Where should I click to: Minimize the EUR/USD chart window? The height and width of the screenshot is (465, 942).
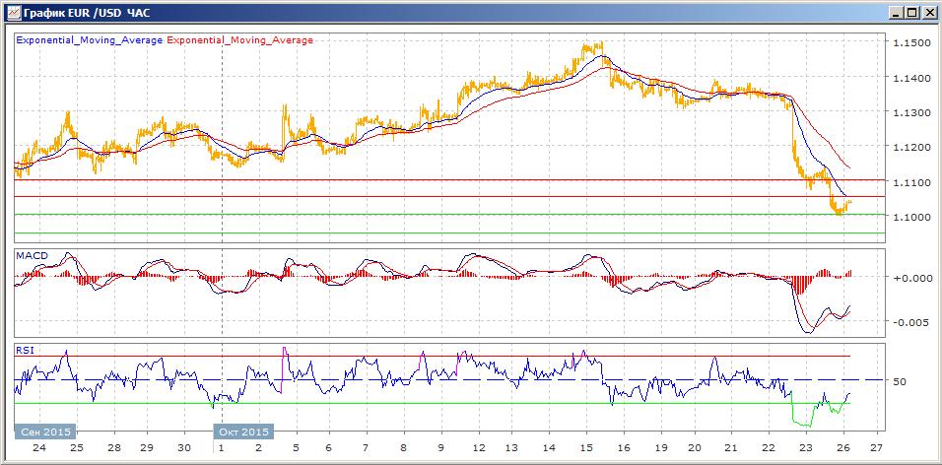tap(895, 13)
